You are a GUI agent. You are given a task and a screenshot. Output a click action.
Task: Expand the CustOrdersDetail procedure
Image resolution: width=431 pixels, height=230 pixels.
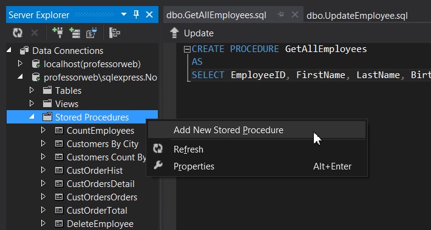click(x=43, y=183)
